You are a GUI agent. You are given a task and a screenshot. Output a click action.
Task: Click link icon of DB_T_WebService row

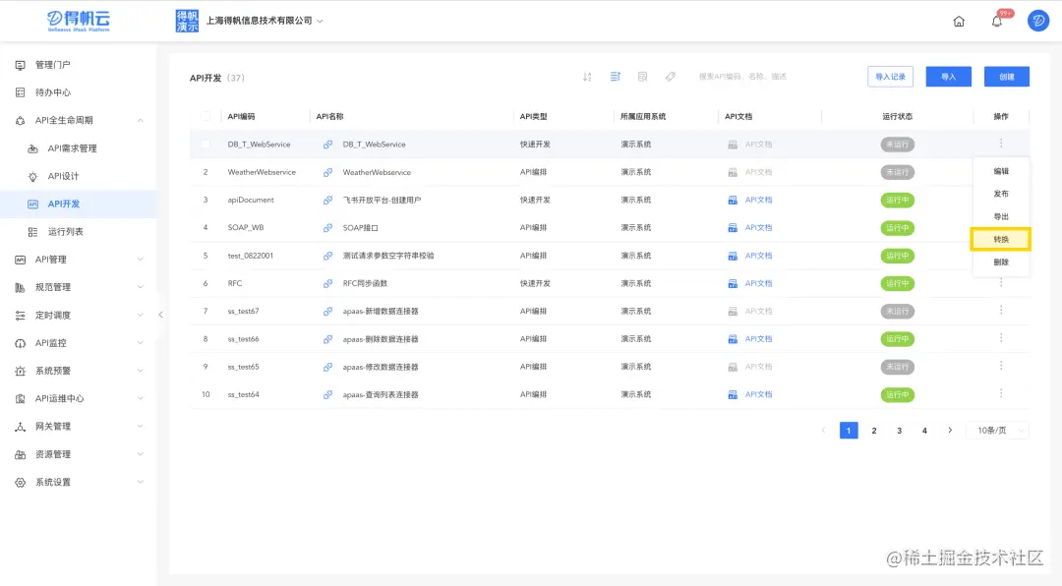click(x=327, y=145)
